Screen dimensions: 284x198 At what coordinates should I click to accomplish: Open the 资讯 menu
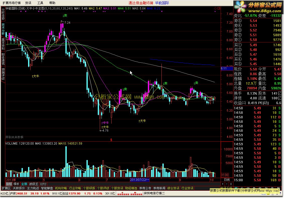point(28,3)
